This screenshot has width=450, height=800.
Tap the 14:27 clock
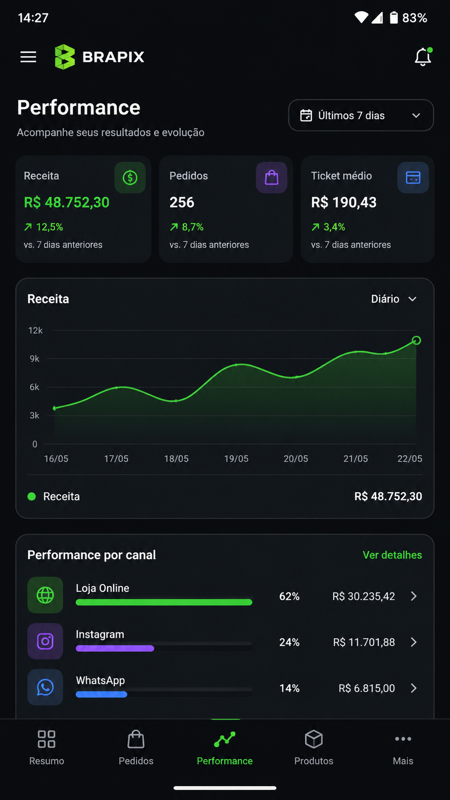(33, 18)
